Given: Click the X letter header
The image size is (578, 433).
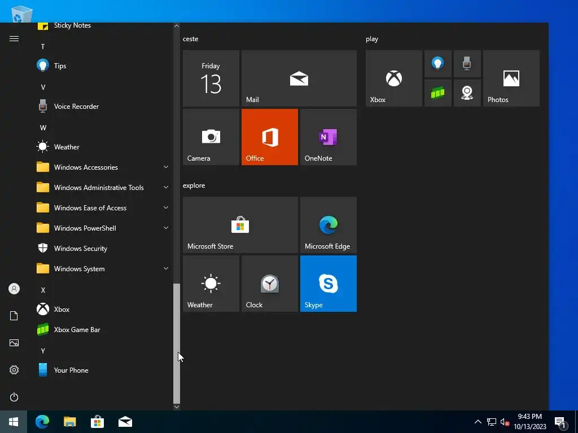Looking at the screenshot, I should click(43, 290).
